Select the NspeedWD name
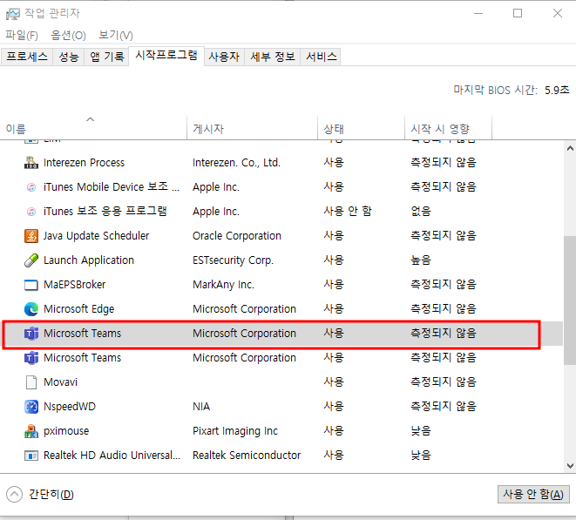This screenshot has width=576, height=520. [x=70, y=407]
